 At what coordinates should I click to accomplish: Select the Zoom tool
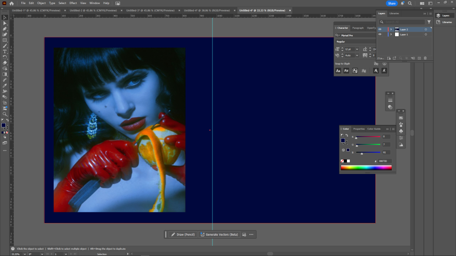click(x=5, y=114)
